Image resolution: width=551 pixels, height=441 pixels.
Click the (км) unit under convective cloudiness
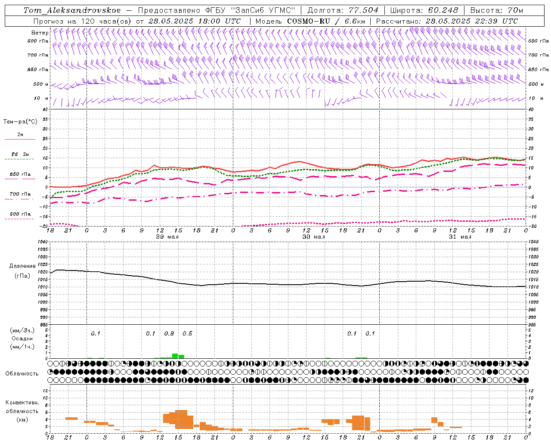(22, 419)
